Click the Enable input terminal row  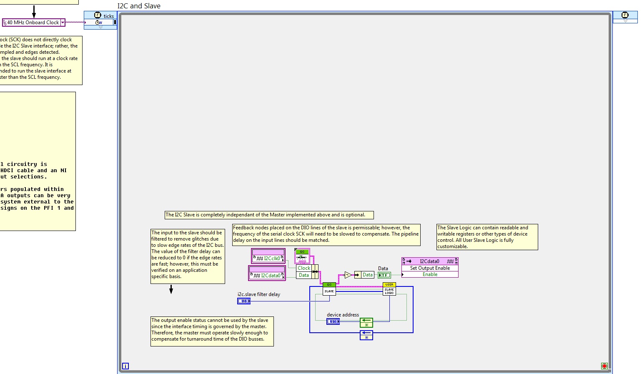430,274
